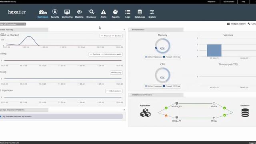Toggle the Auditing legend entry

pos(95,54)
